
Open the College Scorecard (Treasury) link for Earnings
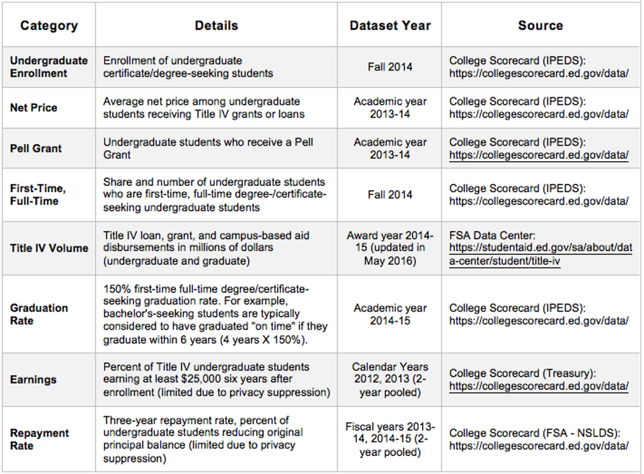coord(539,386)
